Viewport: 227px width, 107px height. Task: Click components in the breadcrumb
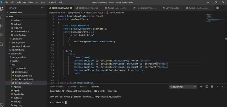(x=74, y=12)
